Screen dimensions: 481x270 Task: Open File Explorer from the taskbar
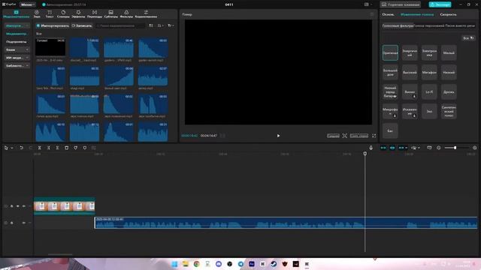click(x=186, y=264)
